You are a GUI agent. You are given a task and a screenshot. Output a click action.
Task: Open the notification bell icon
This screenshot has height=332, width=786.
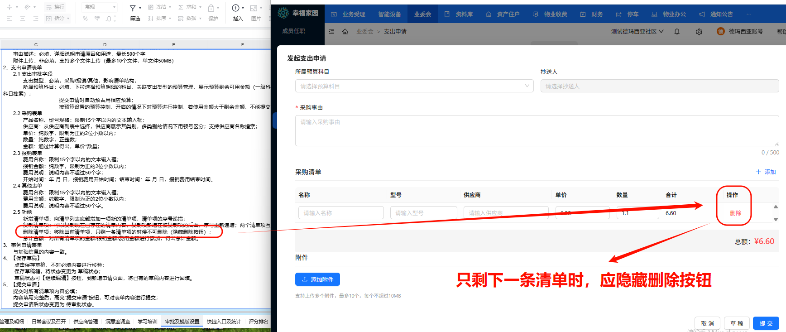pos(677,32)
